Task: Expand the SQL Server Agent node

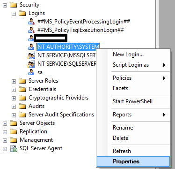Action: click(x=5, y=149)
